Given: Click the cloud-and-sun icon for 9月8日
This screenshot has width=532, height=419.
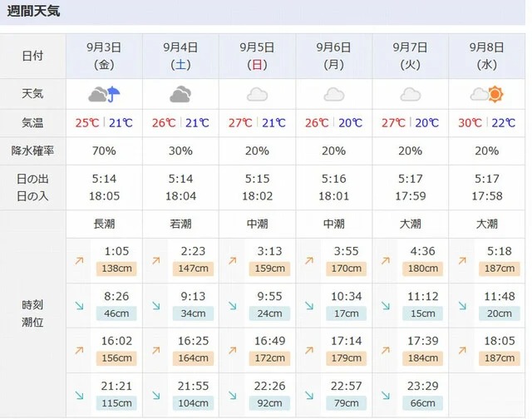Looking at the screenshot, I should point(487,94).
